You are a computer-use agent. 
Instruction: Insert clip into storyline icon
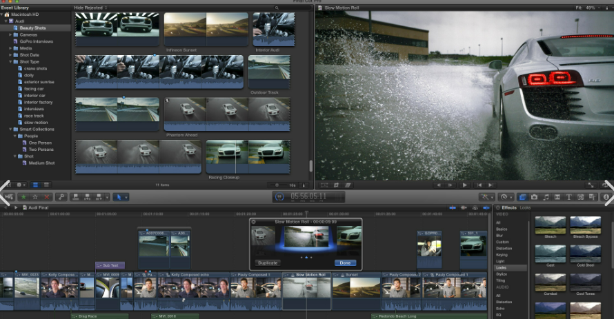[x=87, y=197]
